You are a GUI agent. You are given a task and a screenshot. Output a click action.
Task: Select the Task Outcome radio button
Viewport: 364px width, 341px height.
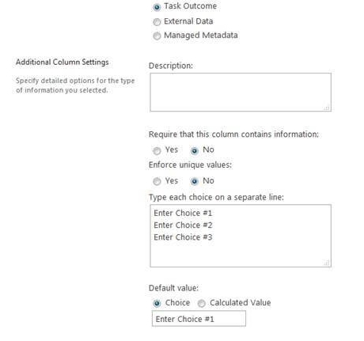[157, 7]
